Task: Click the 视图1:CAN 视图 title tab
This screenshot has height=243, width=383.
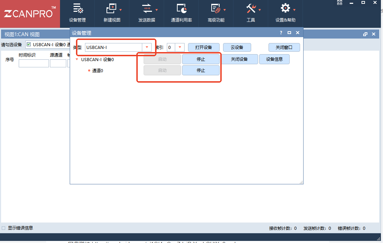Action: (x=22, y=34)
